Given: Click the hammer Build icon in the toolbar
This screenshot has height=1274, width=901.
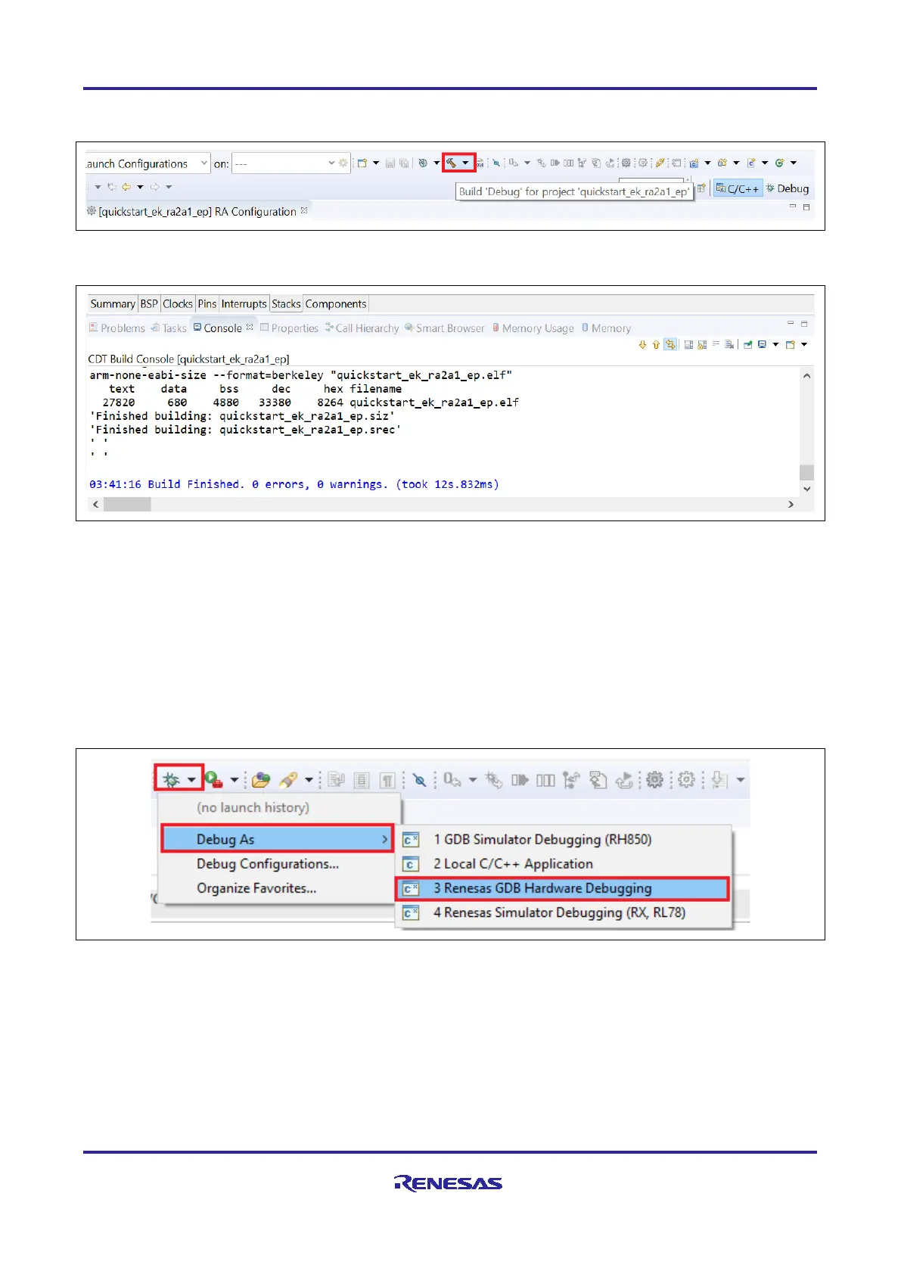Looking at the screenshot, I should pos(451,163).
